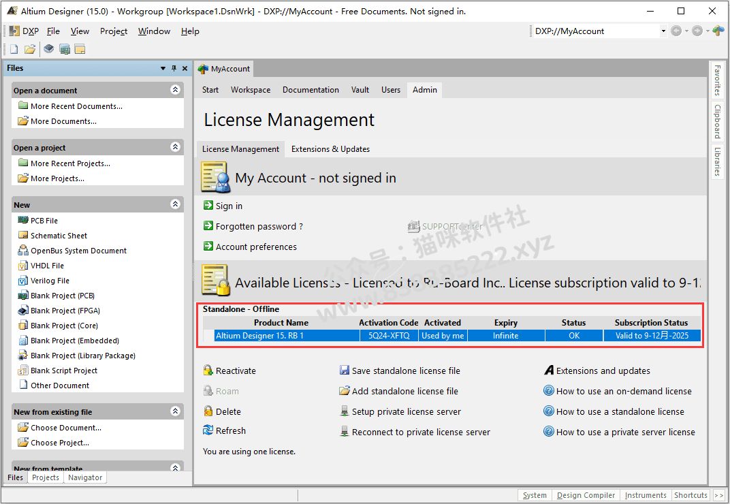
Task: Click the Instruments status bar button
Action: coord(646,495)
